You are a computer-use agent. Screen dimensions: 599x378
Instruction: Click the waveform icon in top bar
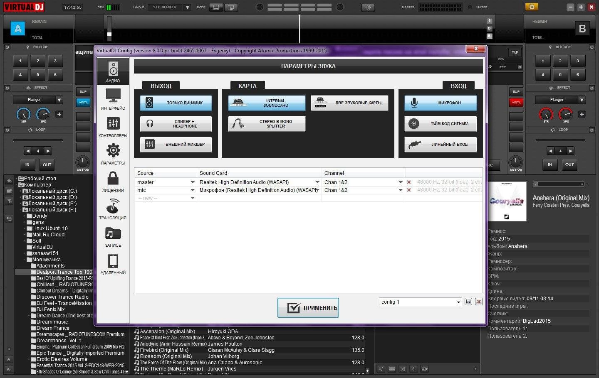[368, 7]
